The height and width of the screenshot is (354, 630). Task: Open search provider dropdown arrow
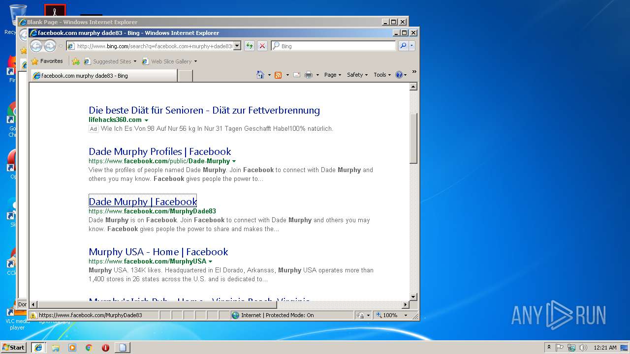click(x=412, y=46)
